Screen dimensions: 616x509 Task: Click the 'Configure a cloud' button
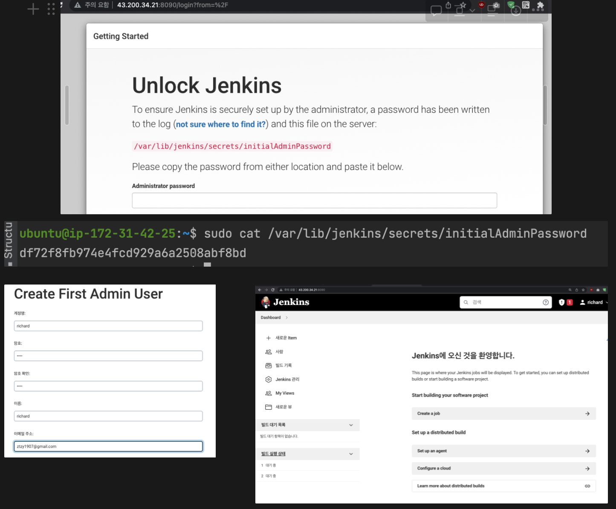[x=504, y=468]
